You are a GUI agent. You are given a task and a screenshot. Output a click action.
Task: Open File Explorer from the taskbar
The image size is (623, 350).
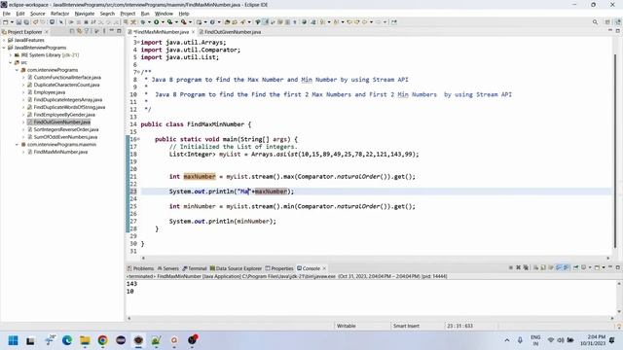click(x=85, y=340)
